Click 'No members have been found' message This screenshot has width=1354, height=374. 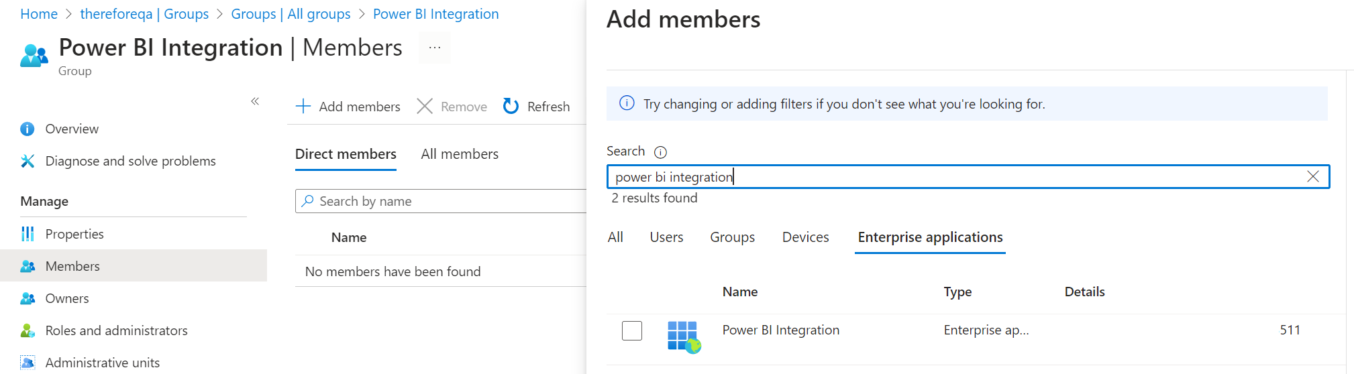click(393, 271)
